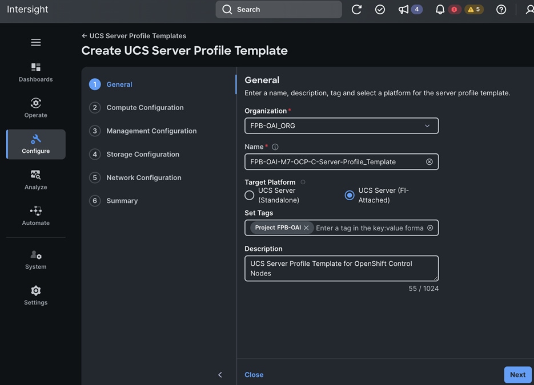Clear the Name field with its X icon
The width and height of the screenshot is (534, 385).
pos(429,162)
